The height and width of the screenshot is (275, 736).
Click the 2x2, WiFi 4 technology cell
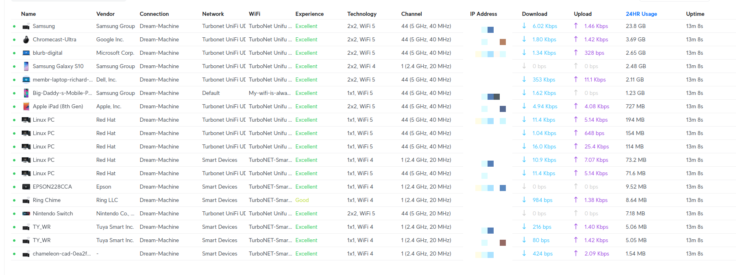(x=361, y=66)
